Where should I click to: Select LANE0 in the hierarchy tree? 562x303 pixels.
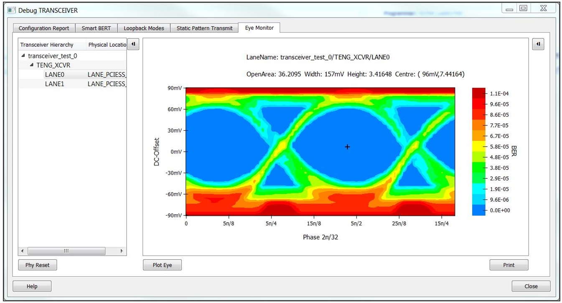[x=54, y=75]
